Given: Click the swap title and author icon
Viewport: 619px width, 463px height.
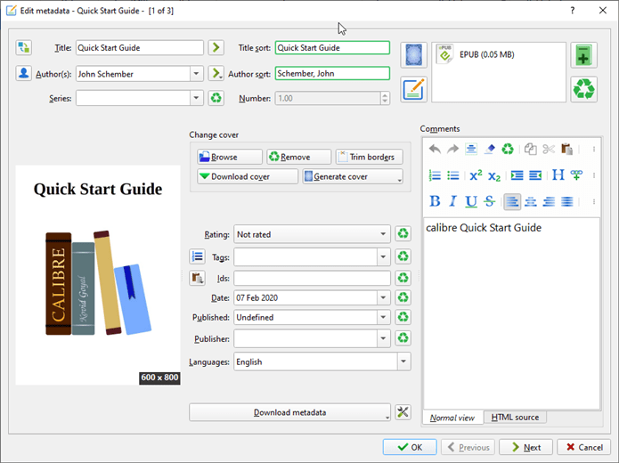Looking at the screenshot, I should click(23, 47).
